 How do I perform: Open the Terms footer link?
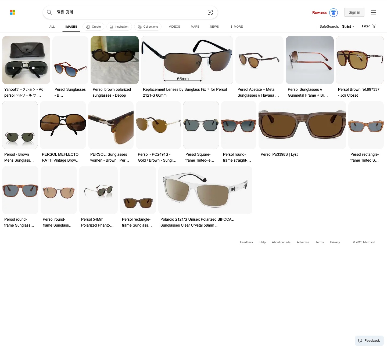320,242
